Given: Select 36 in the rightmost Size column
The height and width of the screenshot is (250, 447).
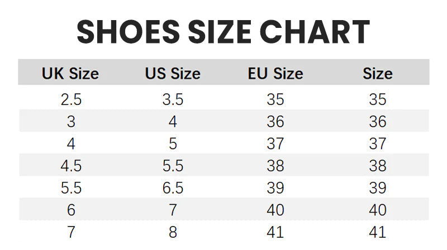Looking at the screenshot, I should click(x=378, y=122).
